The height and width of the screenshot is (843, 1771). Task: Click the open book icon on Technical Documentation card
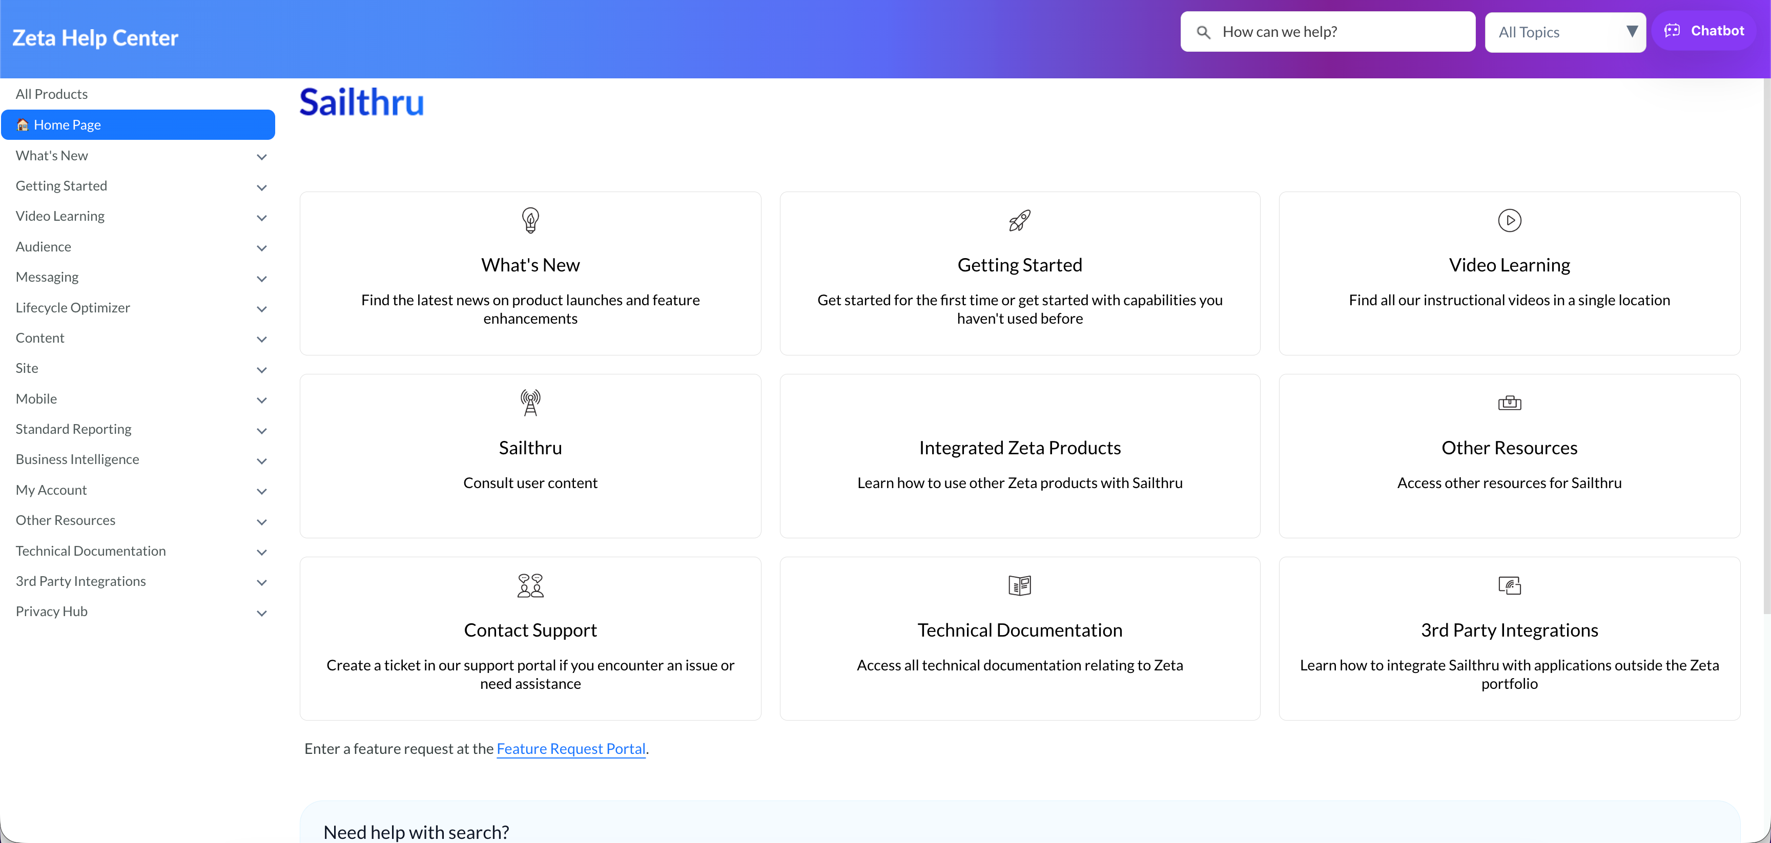[x=1020, y=585]
